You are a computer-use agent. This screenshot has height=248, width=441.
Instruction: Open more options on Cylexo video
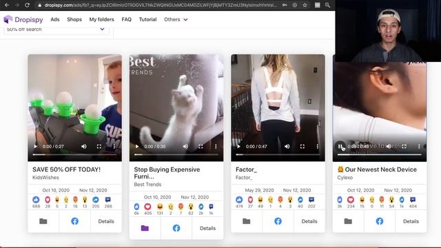419,147
